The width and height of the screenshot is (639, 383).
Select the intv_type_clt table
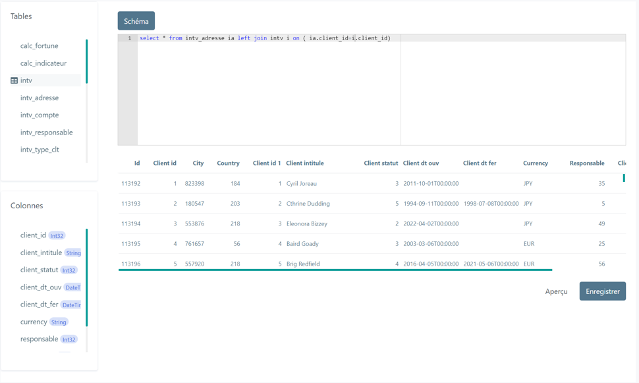click(x=40, y=150)
